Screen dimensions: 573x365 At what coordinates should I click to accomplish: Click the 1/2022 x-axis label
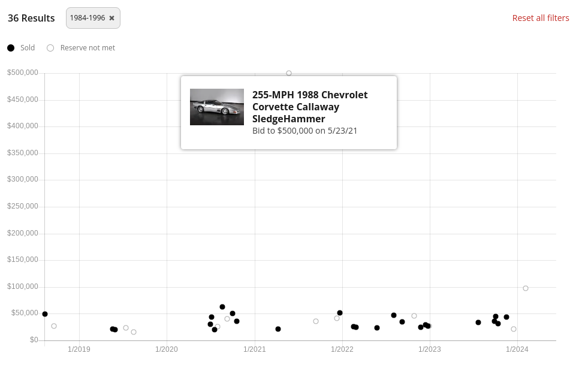pyautogui.click(x=342, y=349)
